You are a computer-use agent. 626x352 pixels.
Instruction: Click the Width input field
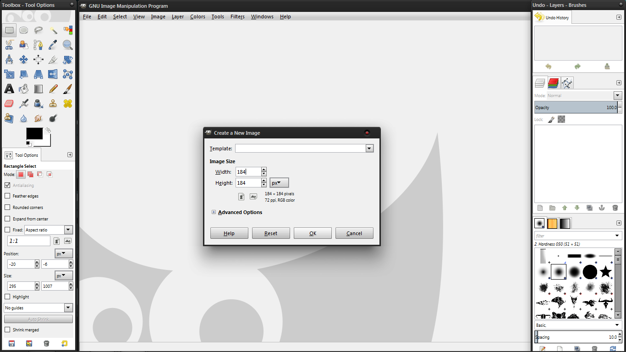click(248, 172)
